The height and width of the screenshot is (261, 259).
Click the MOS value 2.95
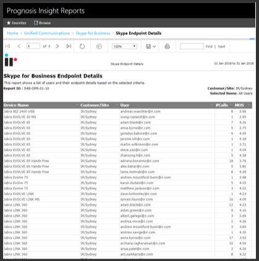tap(242, 117)
